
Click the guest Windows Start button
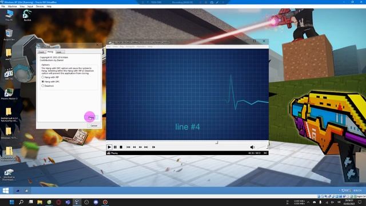(6, 191)
